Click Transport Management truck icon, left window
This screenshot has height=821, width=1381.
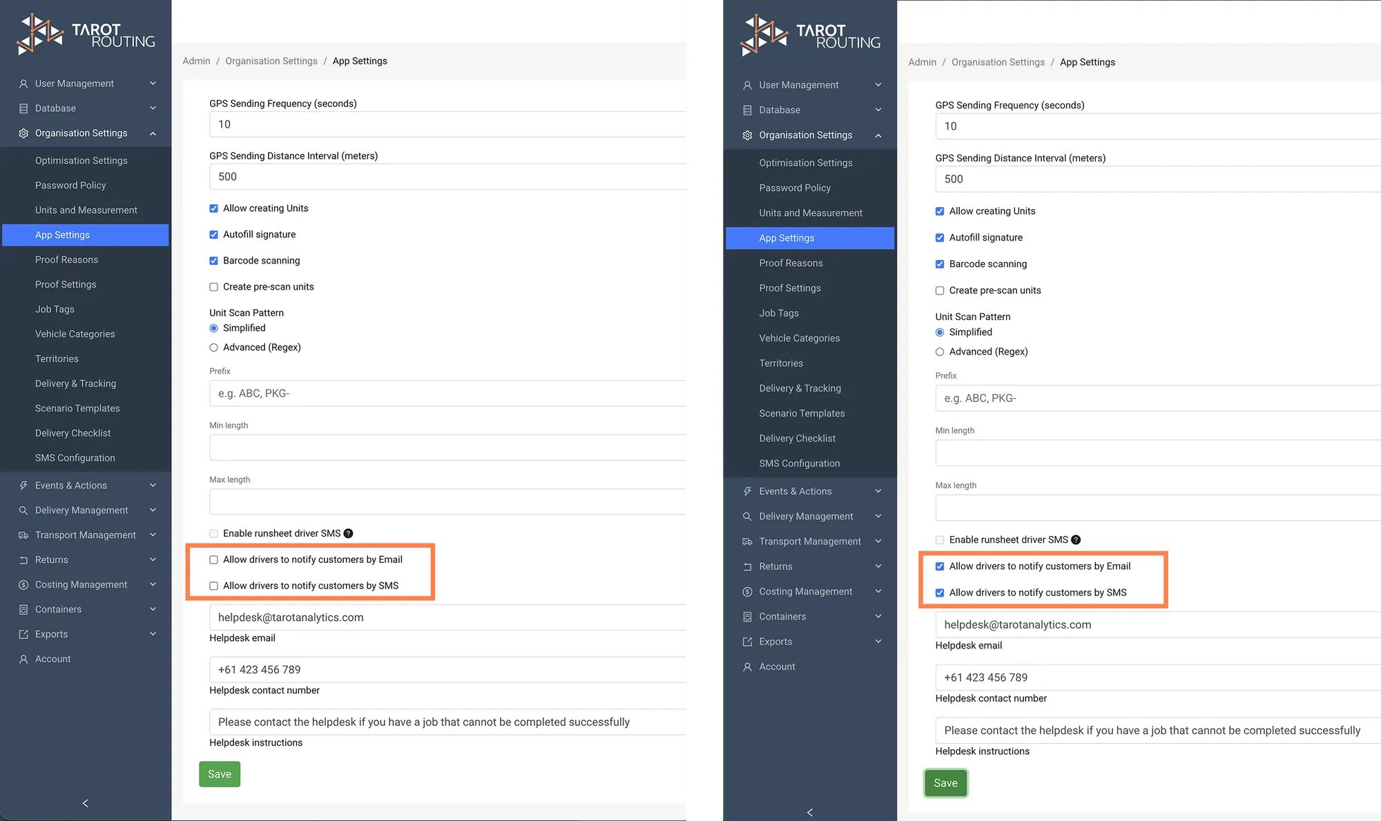[23, 535]
